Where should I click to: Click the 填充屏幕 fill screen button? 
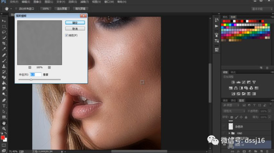point(80,9)
